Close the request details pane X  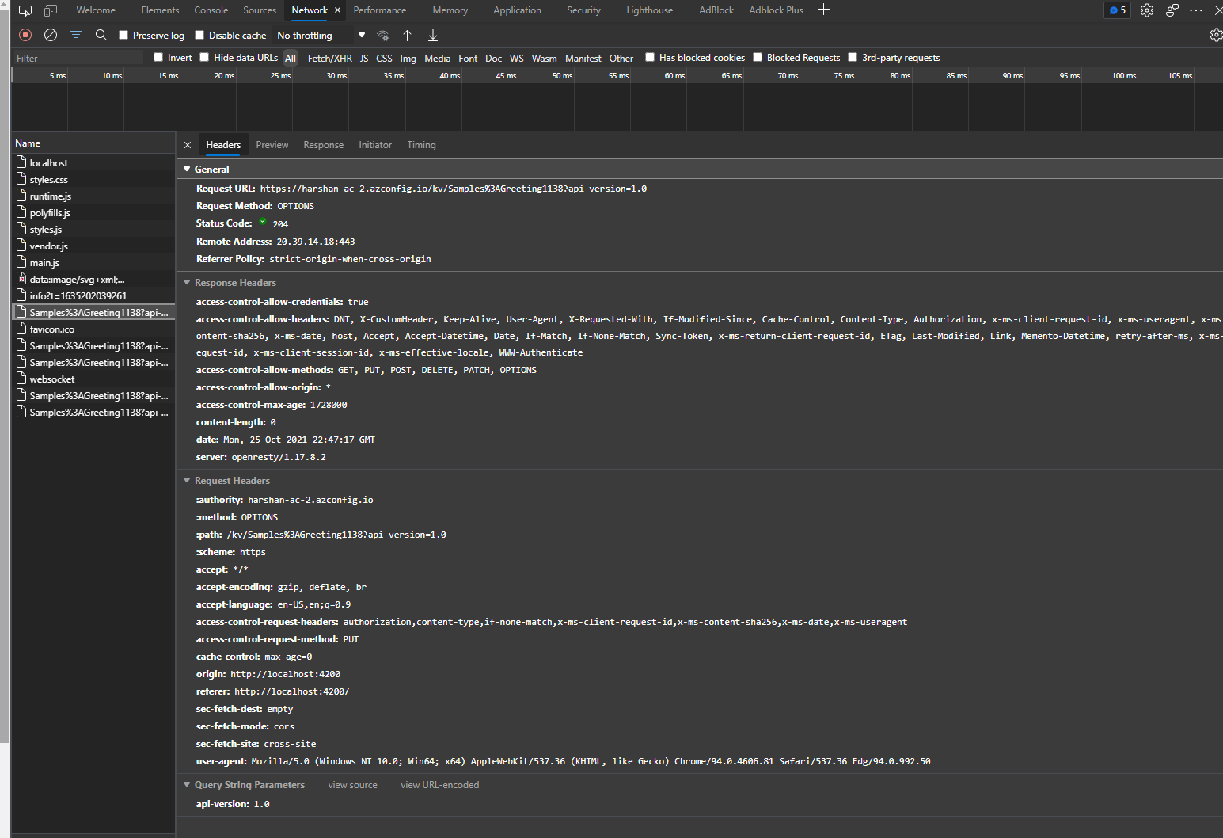[x=188, y=145]
